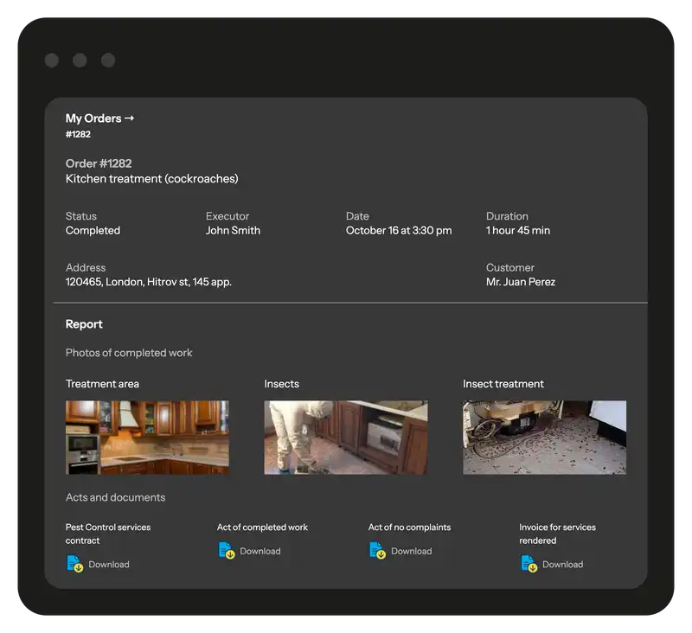692x633 pixels.
Task: Click the third gray window dot
Action: coord(108,61)
